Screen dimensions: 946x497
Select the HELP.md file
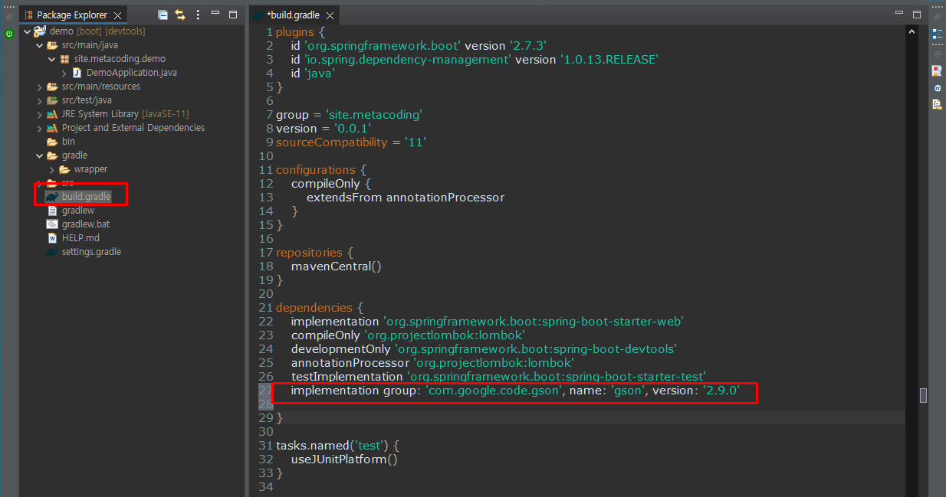pyautogui.click(x=74, y=238)
